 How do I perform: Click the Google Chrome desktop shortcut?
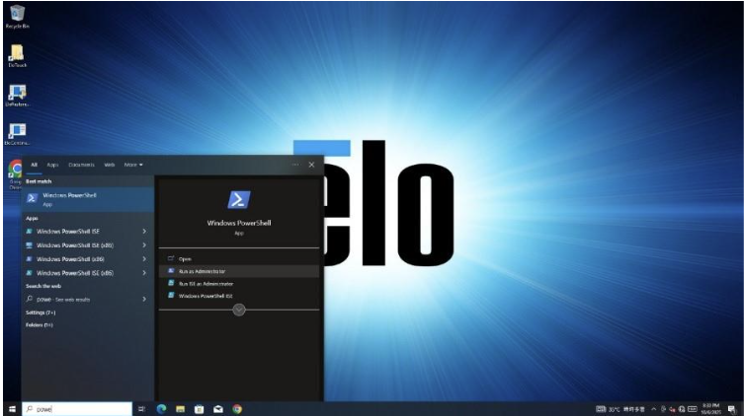pos(16,174)
